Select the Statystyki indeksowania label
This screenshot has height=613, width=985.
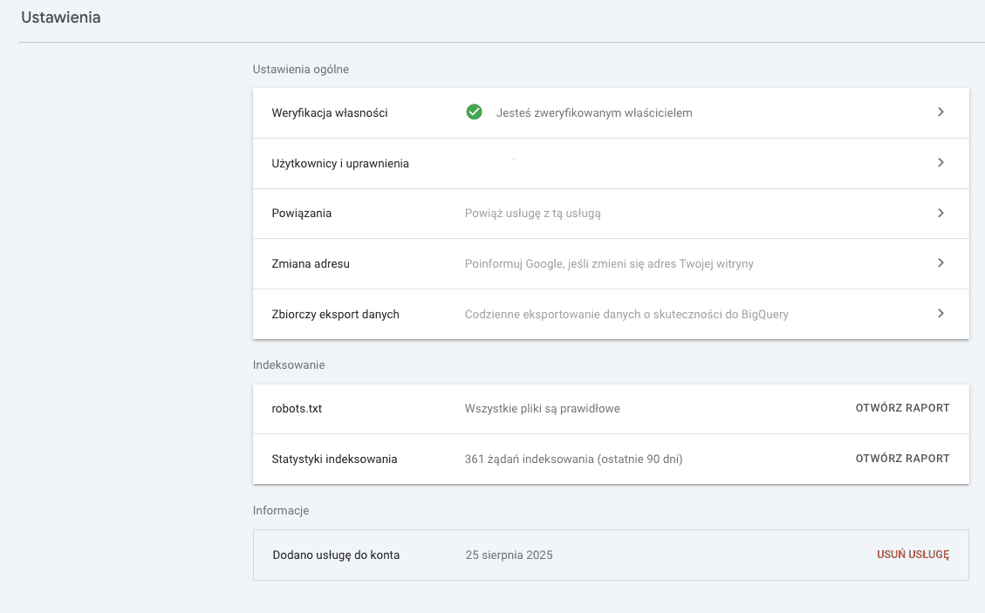click(334, 459)
